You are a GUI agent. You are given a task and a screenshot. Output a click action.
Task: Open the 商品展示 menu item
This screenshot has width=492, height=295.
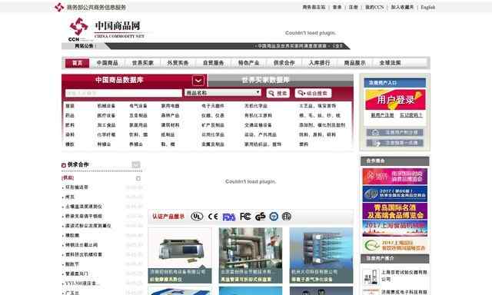click(355, 63)
